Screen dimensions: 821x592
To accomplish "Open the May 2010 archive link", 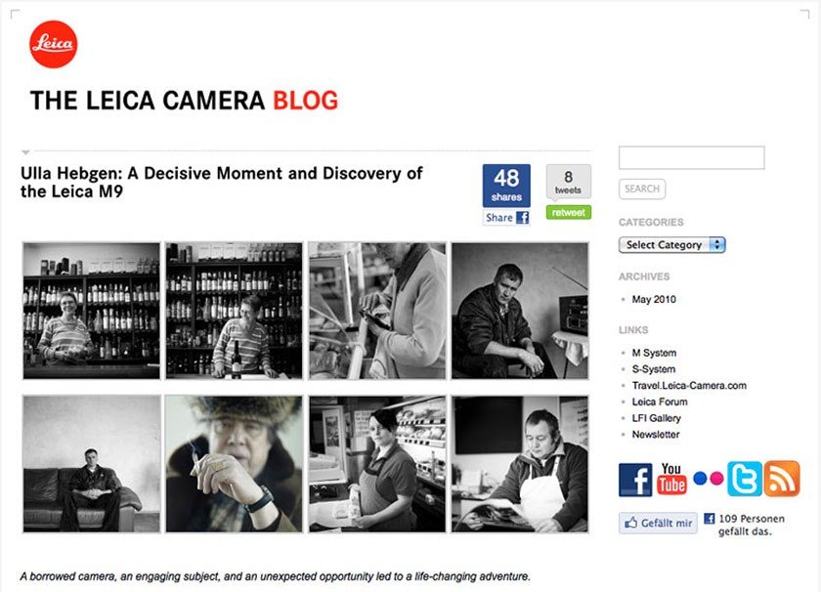I will (x=654, y=299).
